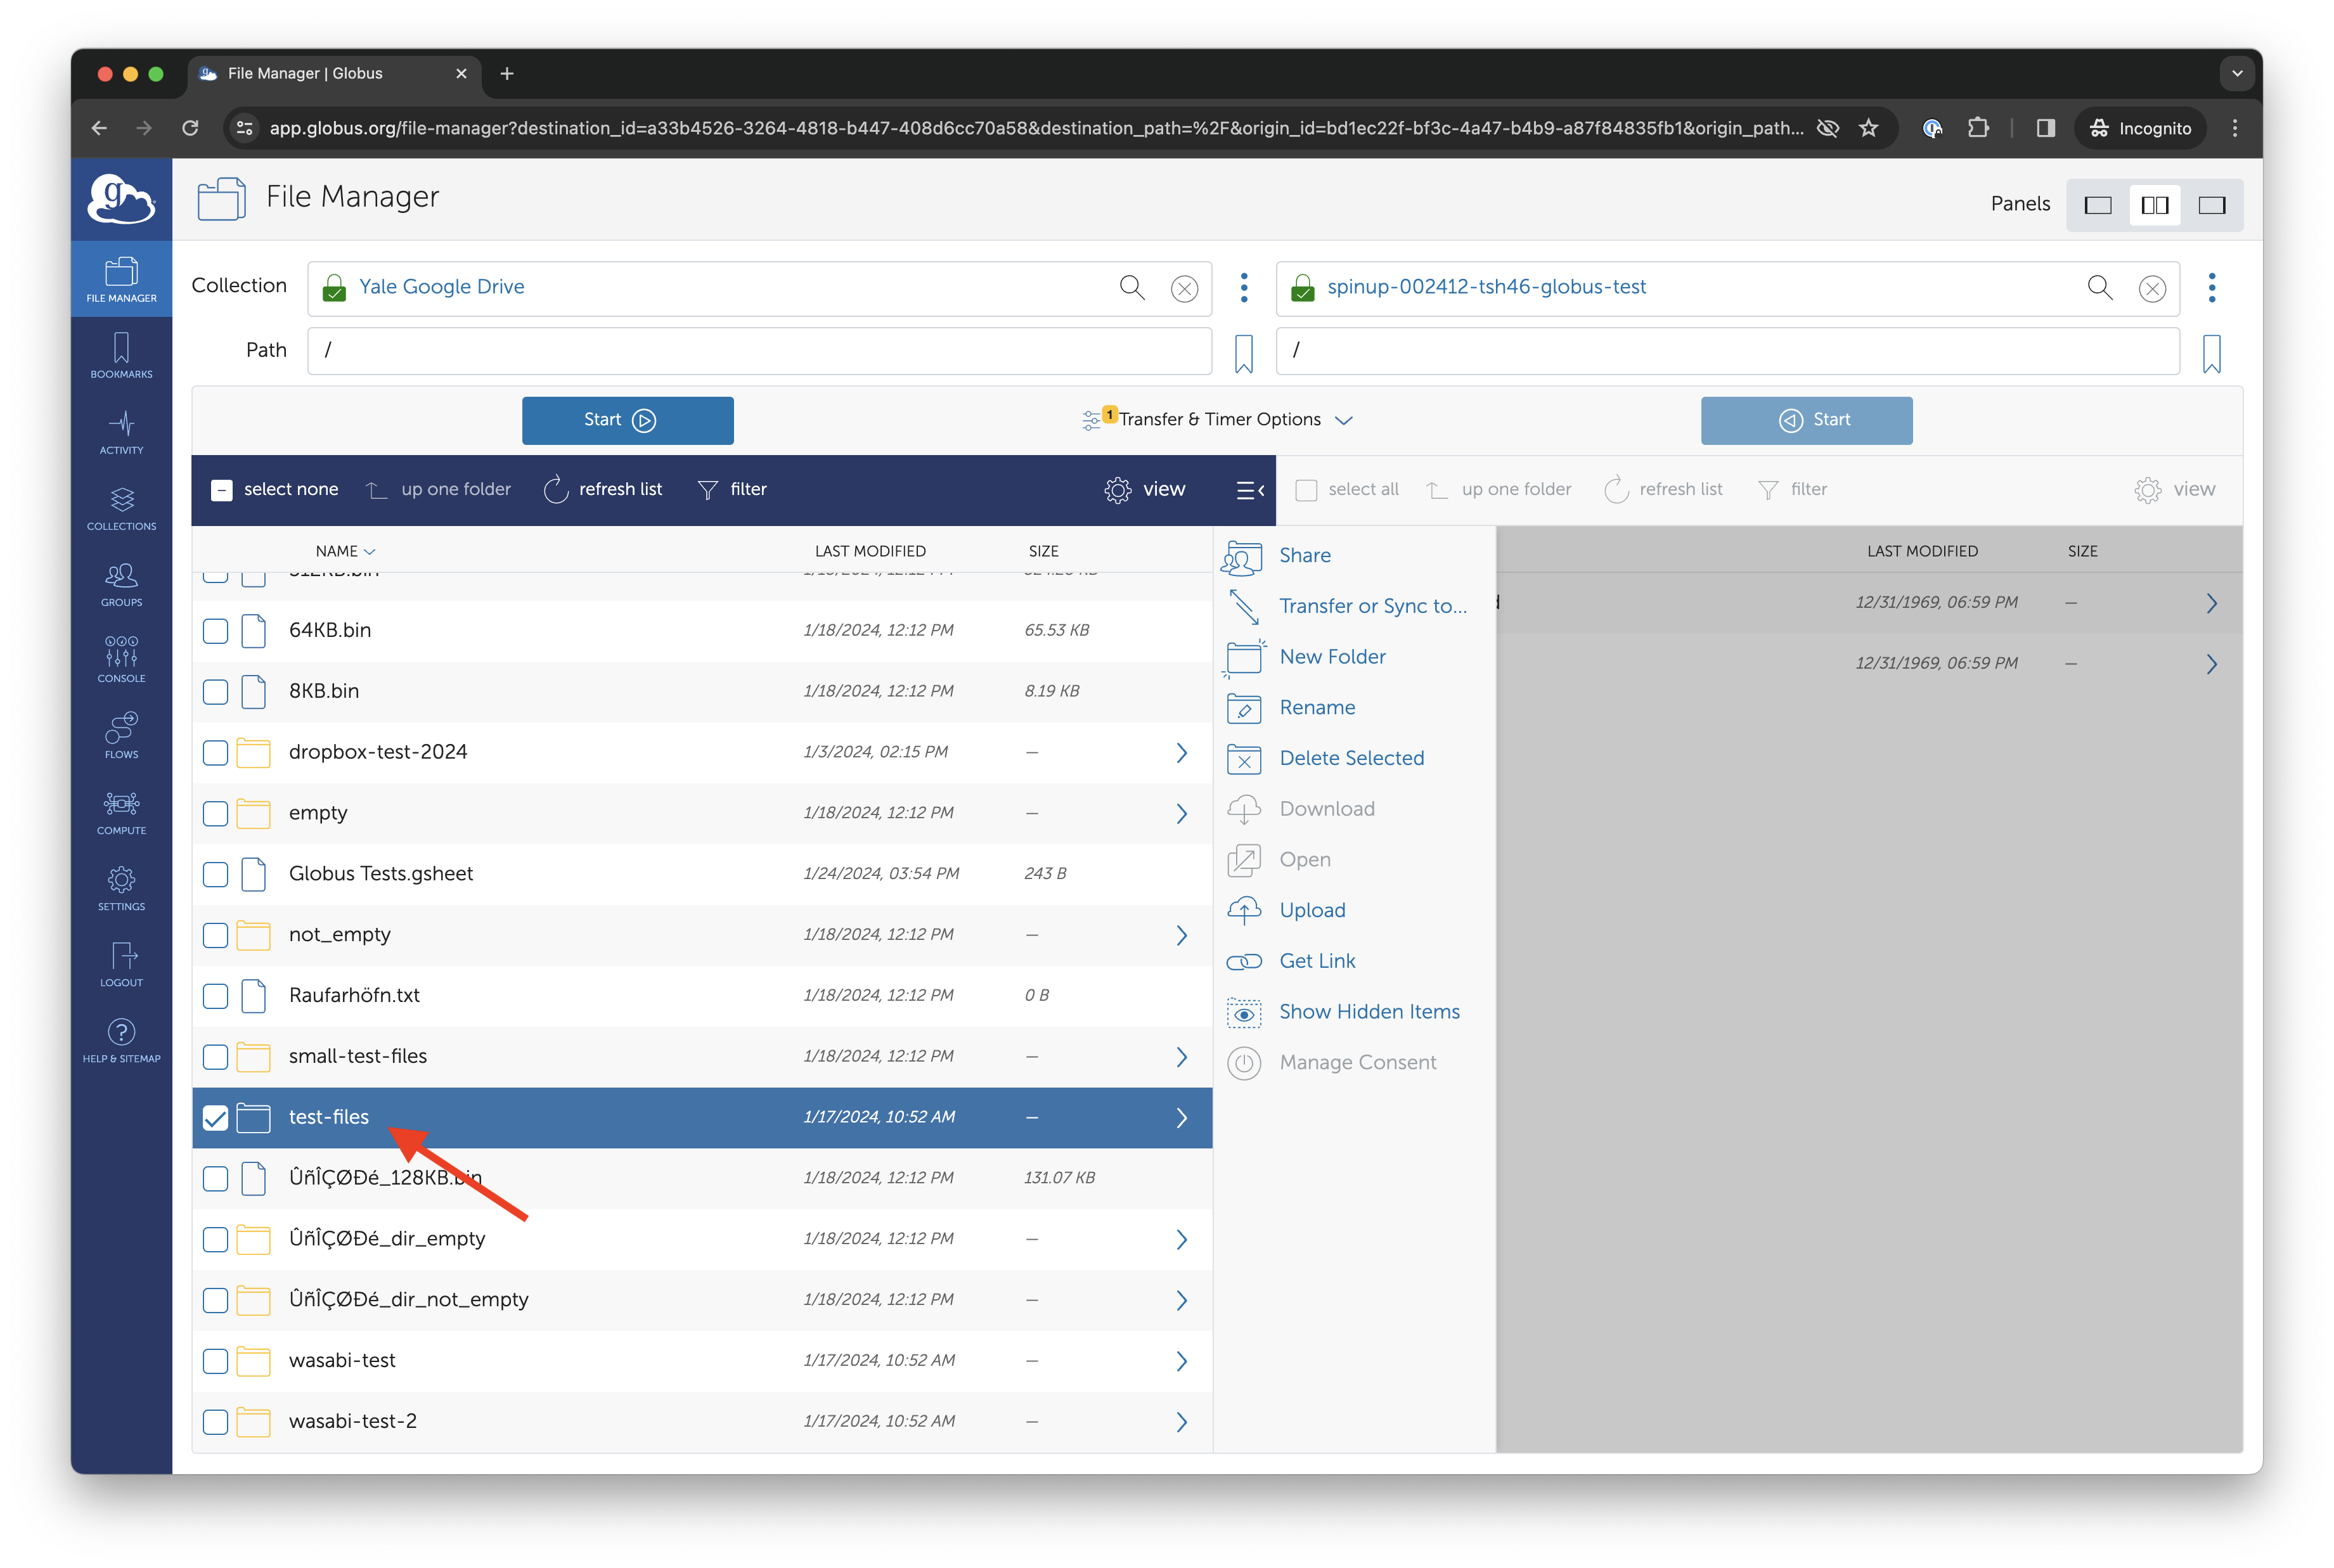Open small-test-files folder via chevron
This screenshot has width=2334, height=1568.
1181,1057
